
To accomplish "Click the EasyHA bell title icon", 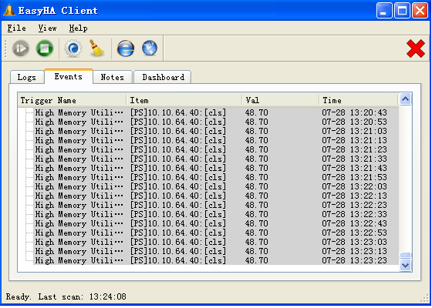I will pos(9,10).
